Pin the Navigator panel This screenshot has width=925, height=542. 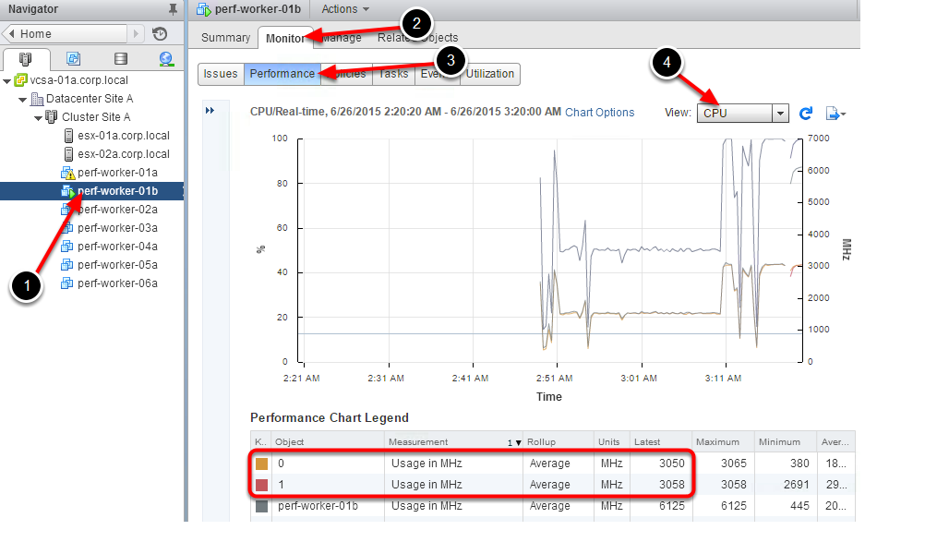[173, 9]
